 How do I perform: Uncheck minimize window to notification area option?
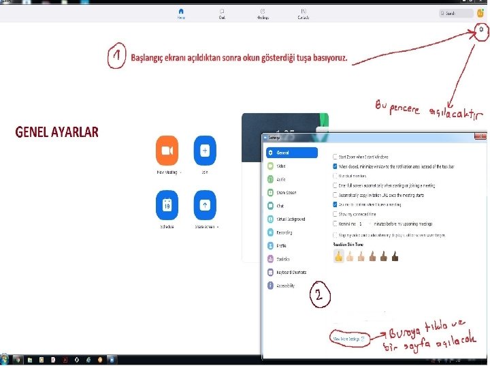tap(335, 166)
